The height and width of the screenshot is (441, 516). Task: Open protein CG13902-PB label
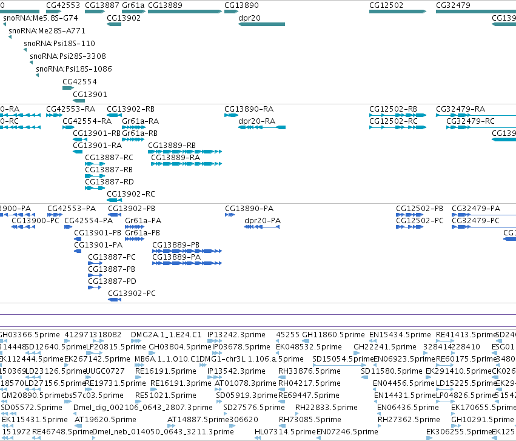(x=132, y=209)
